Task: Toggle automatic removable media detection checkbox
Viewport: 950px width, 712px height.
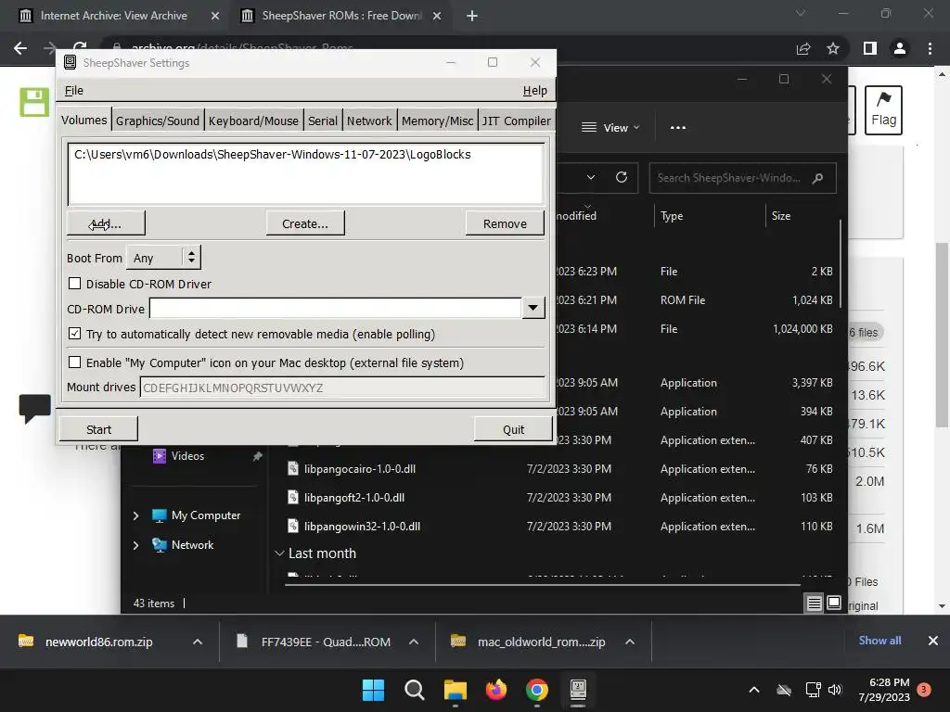Action: click(74, 334)
